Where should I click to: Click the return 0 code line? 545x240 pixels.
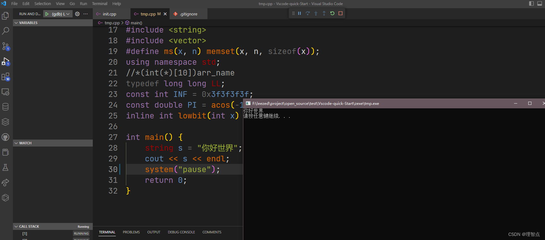click(x=166, y=180)
